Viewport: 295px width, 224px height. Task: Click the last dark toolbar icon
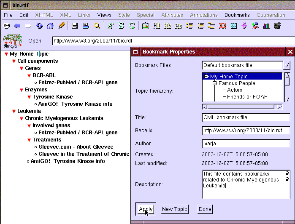[x=277, y=26]
